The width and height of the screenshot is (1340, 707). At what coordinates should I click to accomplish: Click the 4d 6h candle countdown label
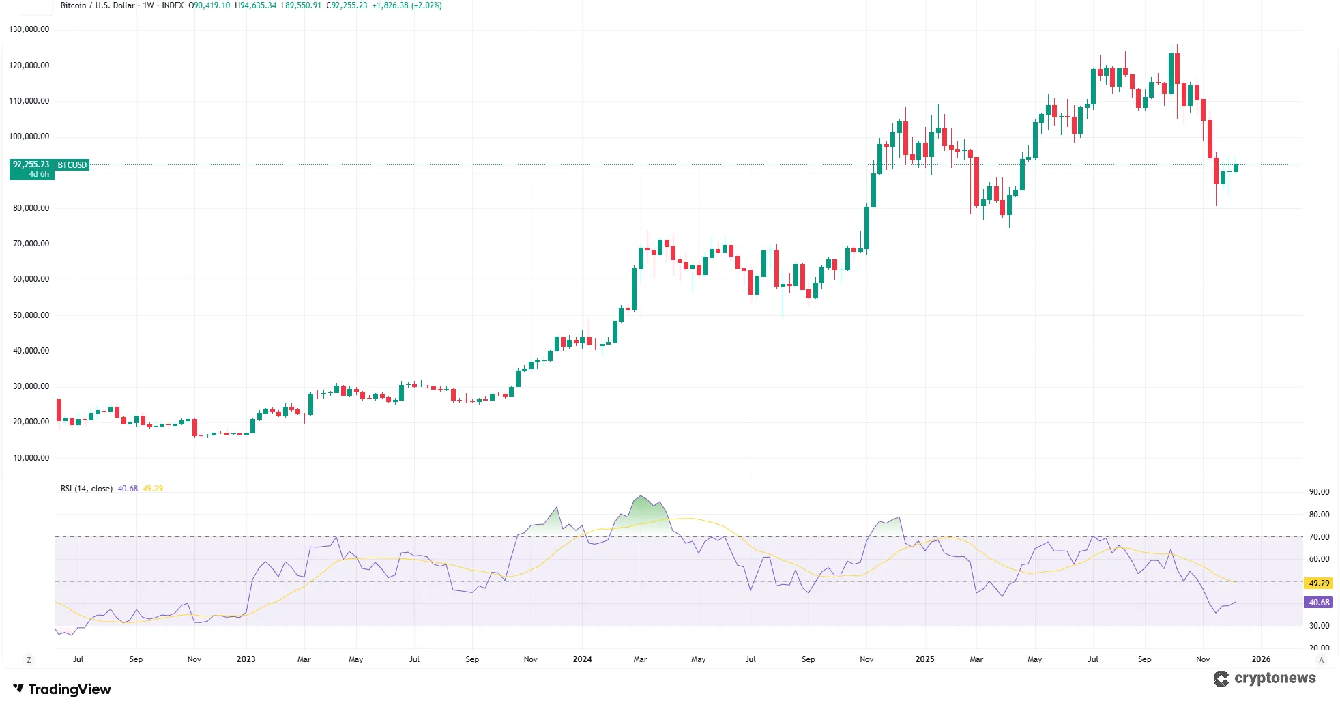point(39,173)
